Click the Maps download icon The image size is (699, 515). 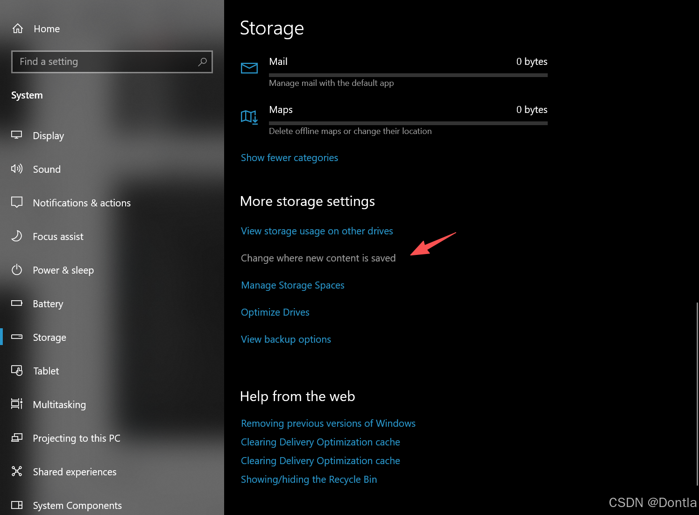pyautogui.click(x=249, y=117)
